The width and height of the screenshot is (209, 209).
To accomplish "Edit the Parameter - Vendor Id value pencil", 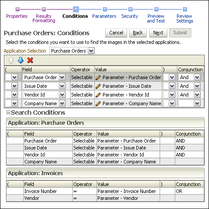I will [x=98, y=95].
